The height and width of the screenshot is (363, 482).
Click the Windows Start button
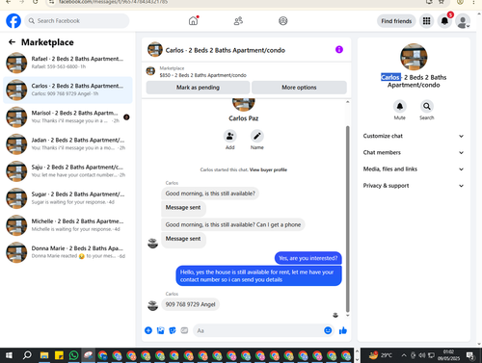pos(9,355)
